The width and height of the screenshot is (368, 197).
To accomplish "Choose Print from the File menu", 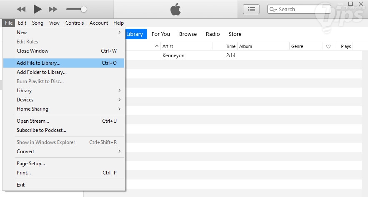I will tap(64, 173).
